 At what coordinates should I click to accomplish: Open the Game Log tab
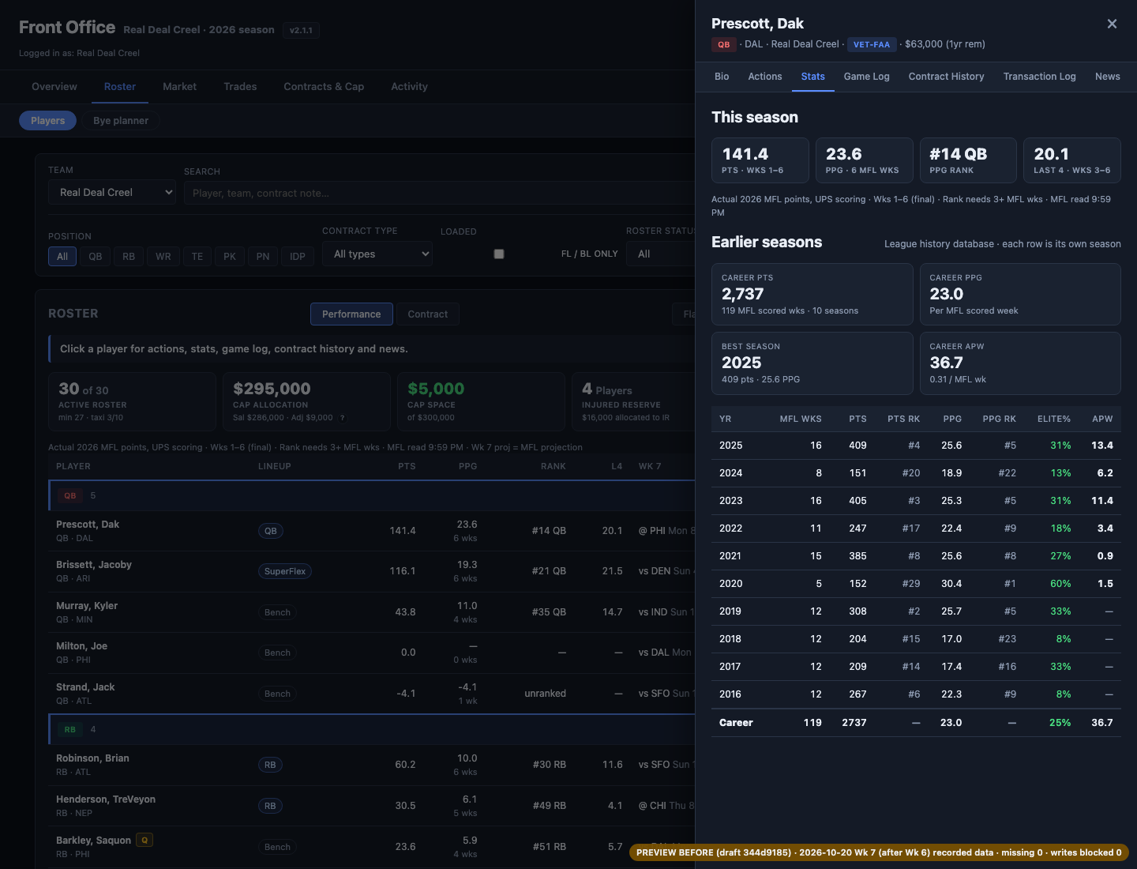(867, 77)
